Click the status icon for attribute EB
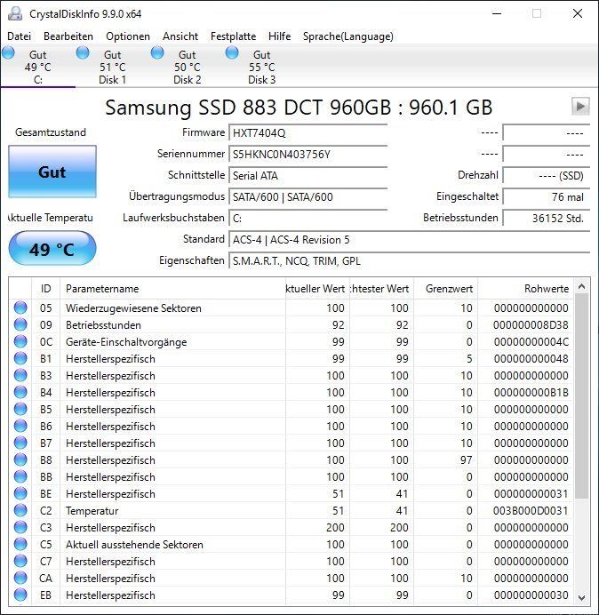The width and height of the screenshot is (599, 615). (x=20, y=595)
